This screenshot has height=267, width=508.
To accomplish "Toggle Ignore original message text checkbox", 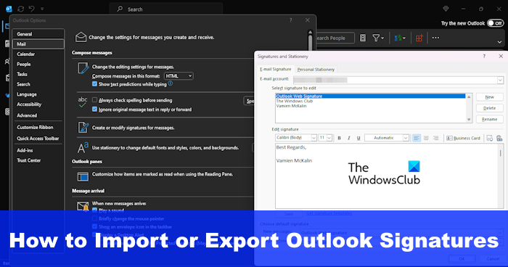I will tap(94, 110).
